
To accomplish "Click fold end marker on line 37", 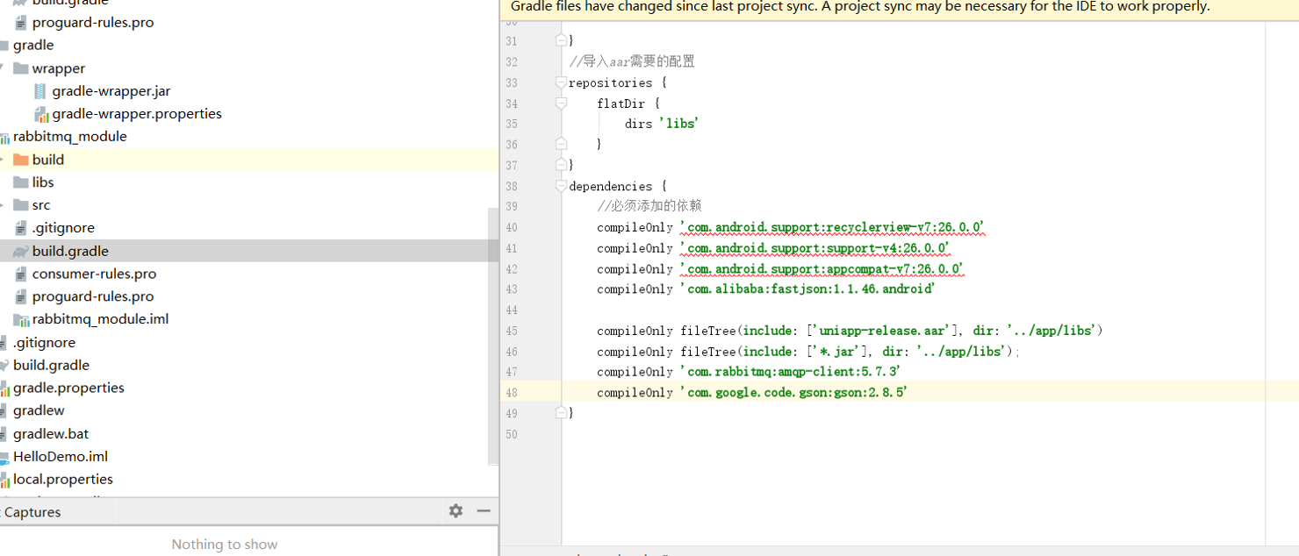I will pos(561,165).
